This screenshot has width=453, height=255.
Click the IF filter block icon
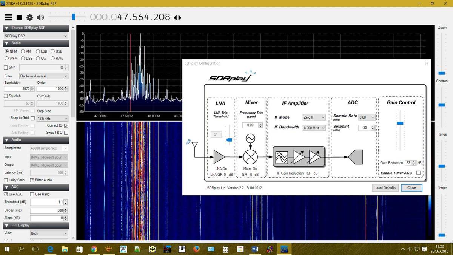point(281,157)
